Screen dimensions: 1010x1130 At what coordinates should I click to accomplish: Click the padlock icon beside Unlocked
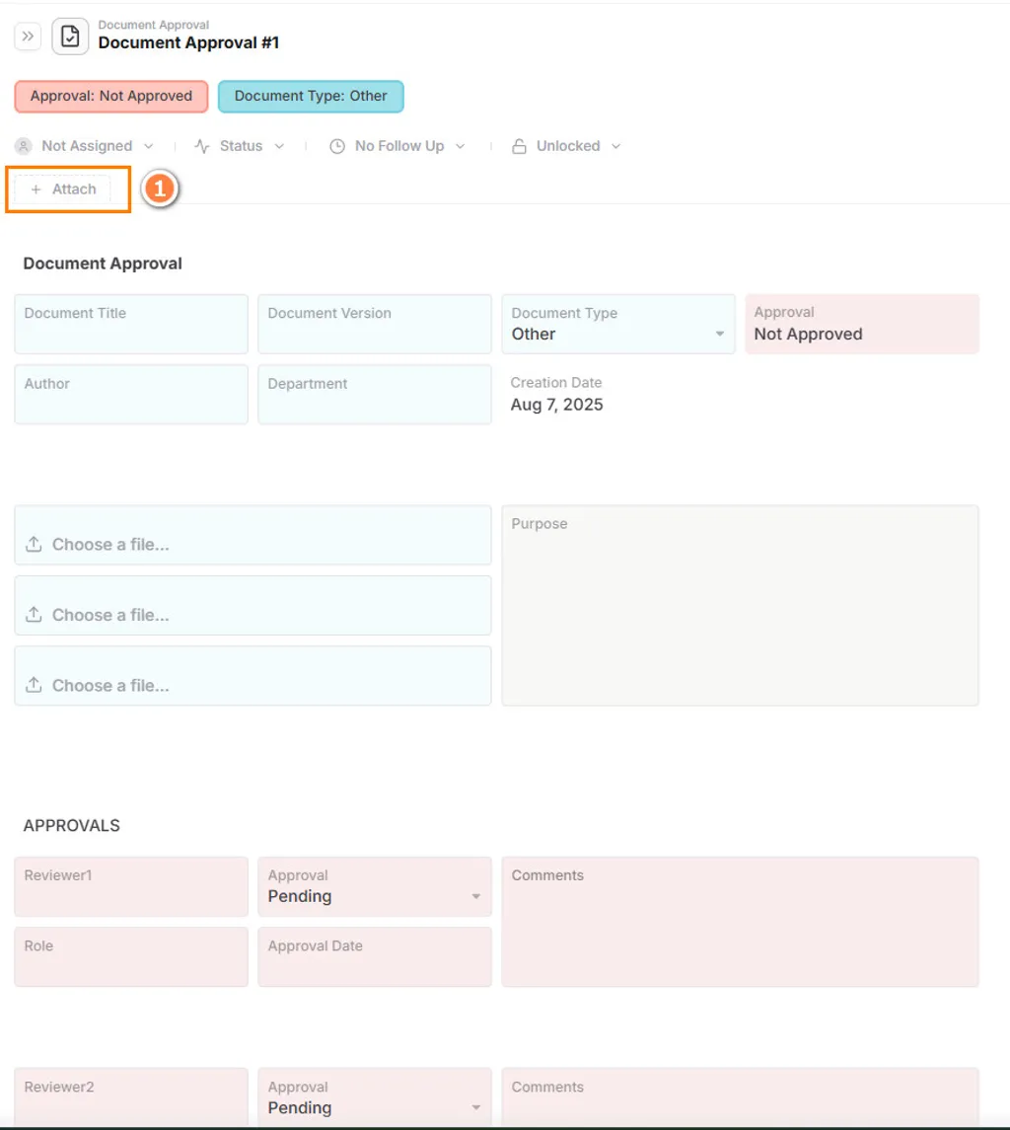[519, 146]
